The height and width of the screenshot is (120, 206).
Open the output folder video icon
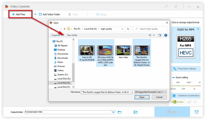pyautogui.click(x=135, y=112)
